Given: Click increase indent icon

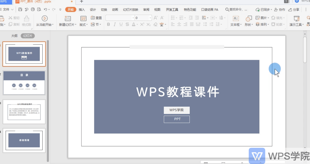Looking at the screenshot, I should click(197, 18).
